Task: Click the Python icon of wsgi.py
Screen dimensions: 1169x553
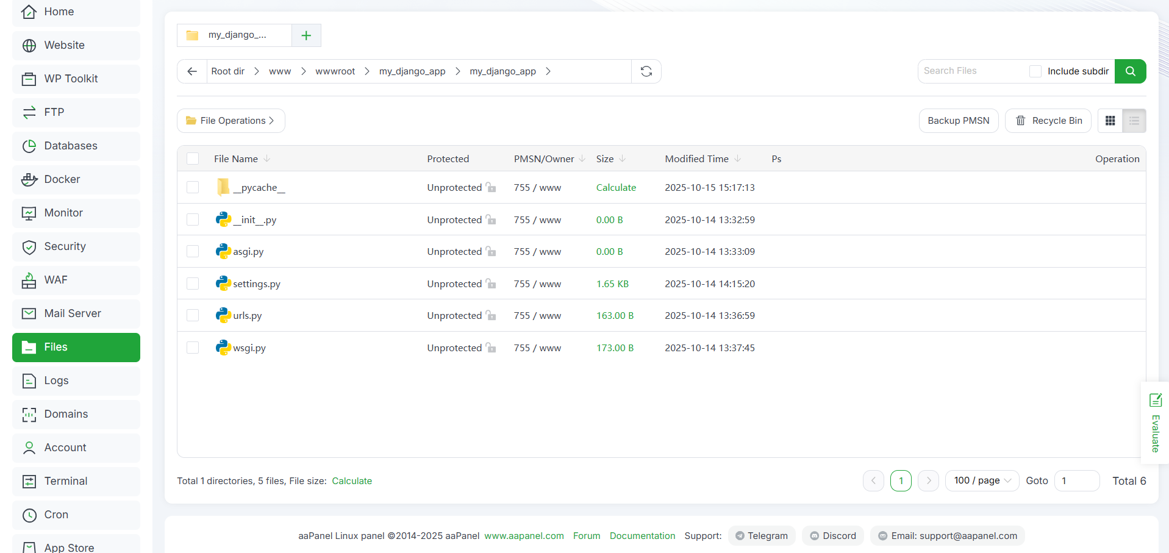Action: click(x=223, y=348)
